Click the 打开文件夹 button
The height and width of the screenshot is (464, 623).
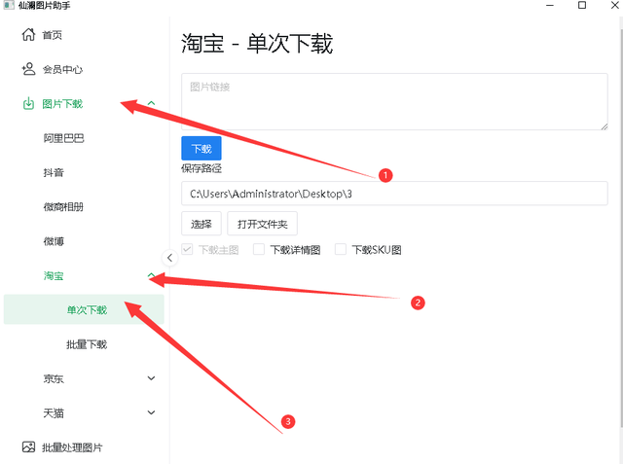262,224
